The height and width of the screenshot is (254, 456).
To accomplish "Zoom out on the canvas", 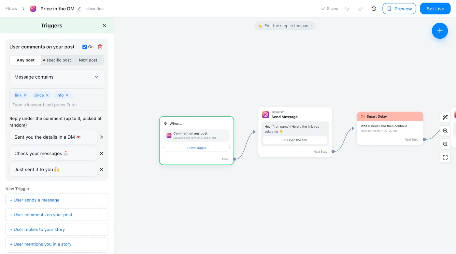I will coord(445,144).
